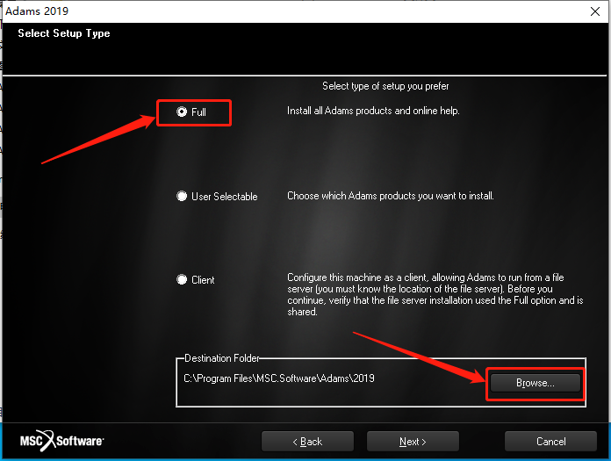Select the Client setup radio button
Viewport: 611px width, 461px height.
pos(182,279)
